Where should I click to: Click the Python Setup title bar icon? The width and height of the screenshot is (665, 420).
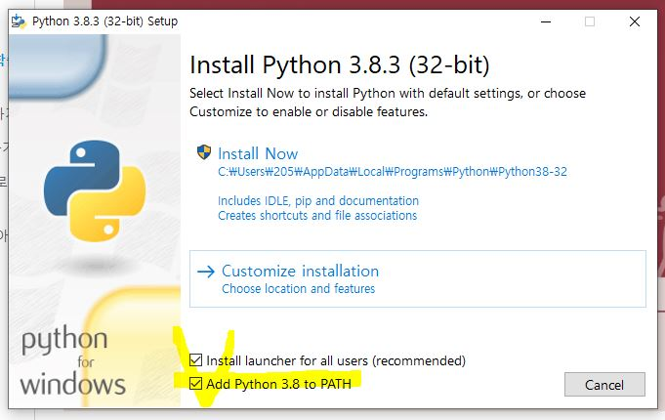(19, 21)
